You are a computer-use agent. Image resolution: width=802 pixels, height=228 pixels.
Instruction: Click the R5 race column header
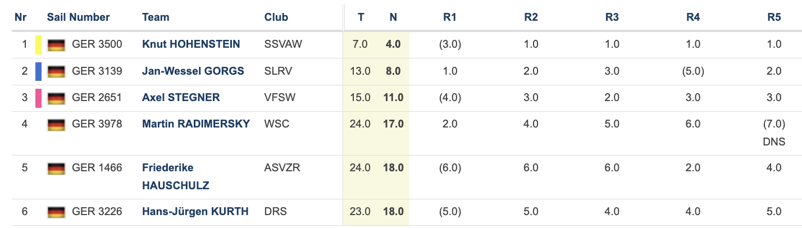[x=774, y=17]
